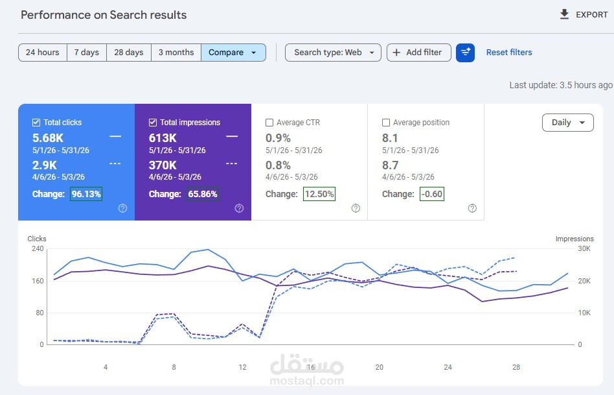Select the 24 hours range tab

[x=42, y=53]
